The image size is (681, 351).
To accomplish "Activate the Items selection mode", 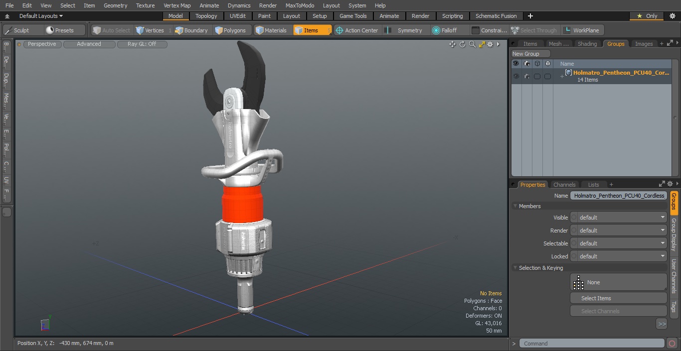I will tap(312, 30).
